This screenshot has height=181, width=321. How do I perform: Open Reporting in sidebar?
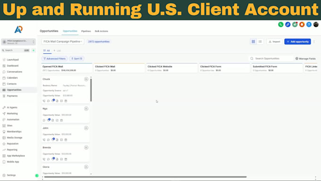click(12, 150)
